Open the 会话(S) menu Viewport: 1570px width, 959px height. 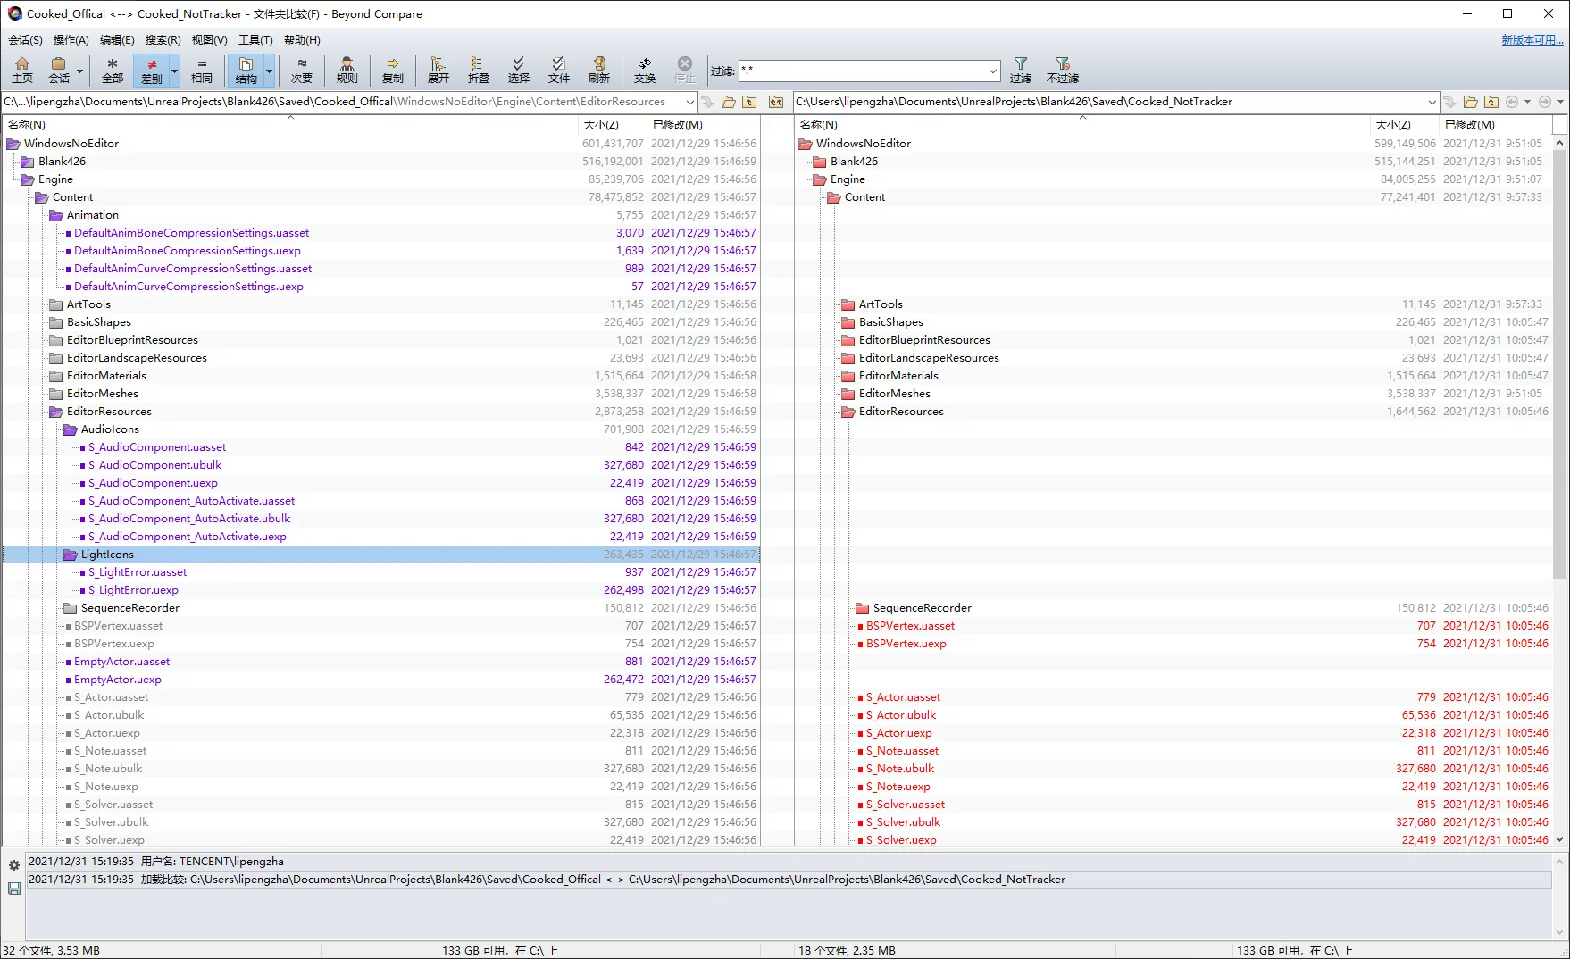(x=25, y=39)
